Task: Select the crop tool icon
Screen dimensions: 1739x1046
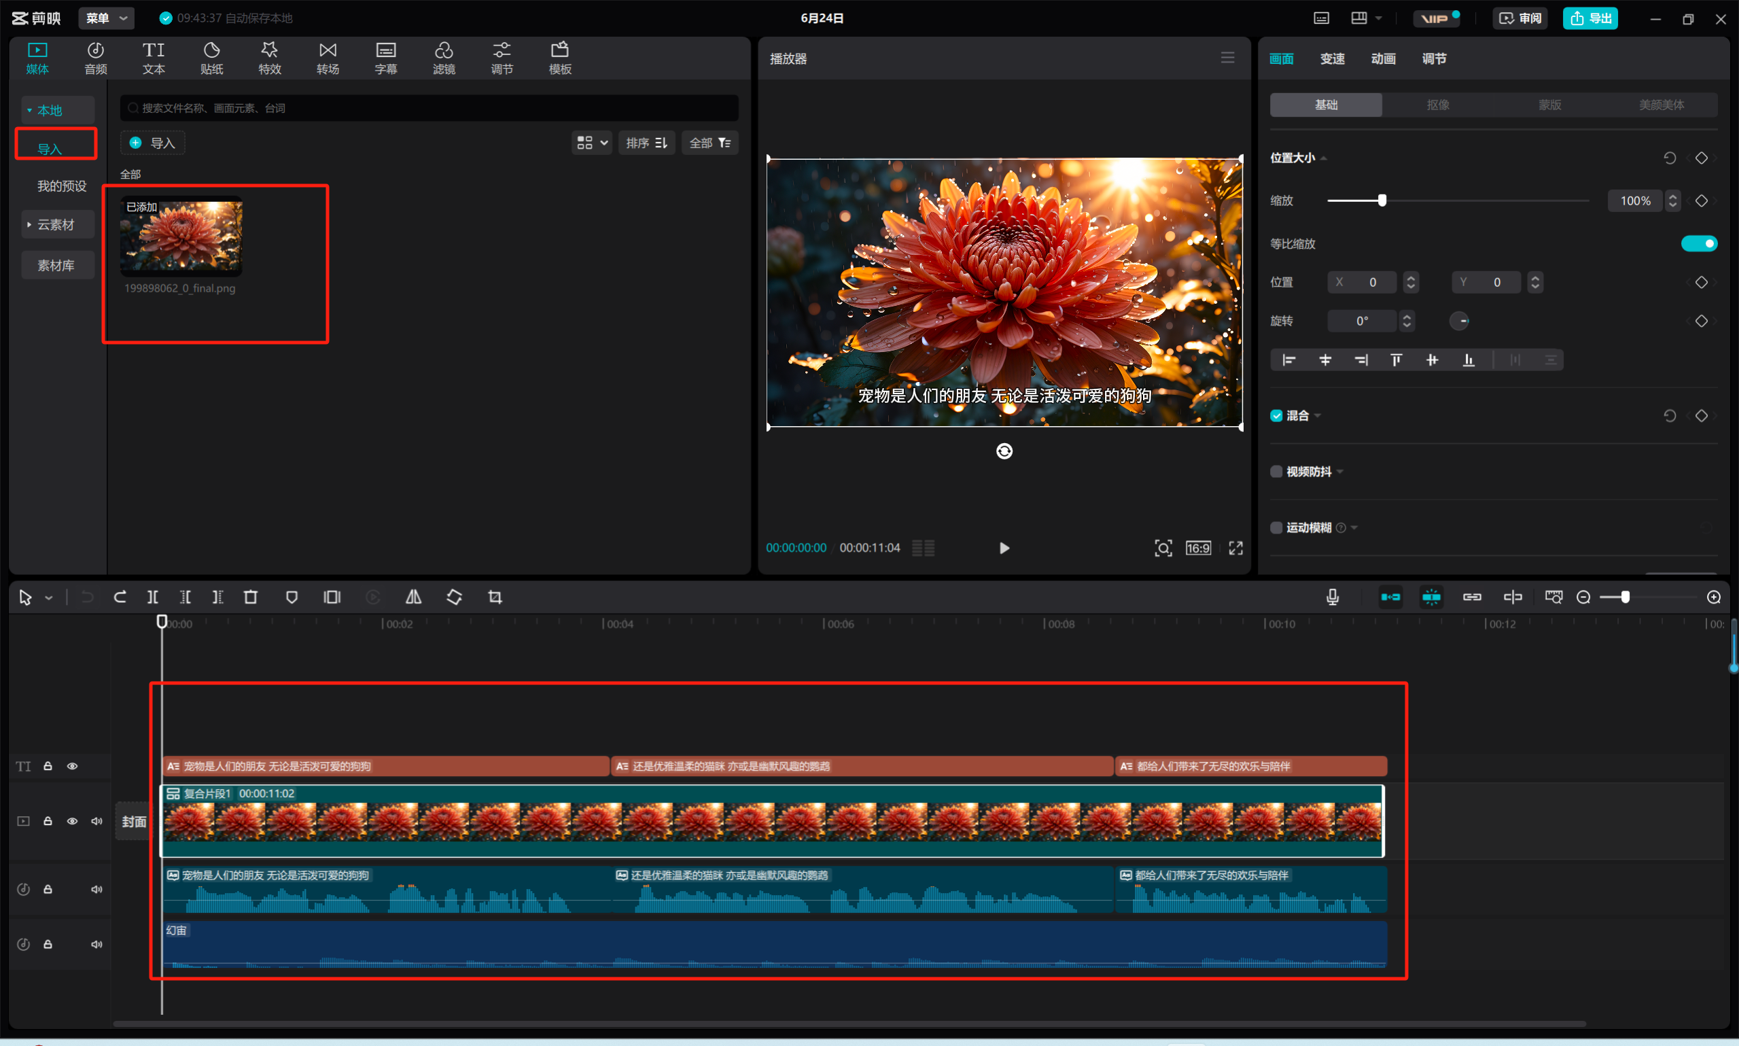Action: pyautogui.click(x=495, y=597)
